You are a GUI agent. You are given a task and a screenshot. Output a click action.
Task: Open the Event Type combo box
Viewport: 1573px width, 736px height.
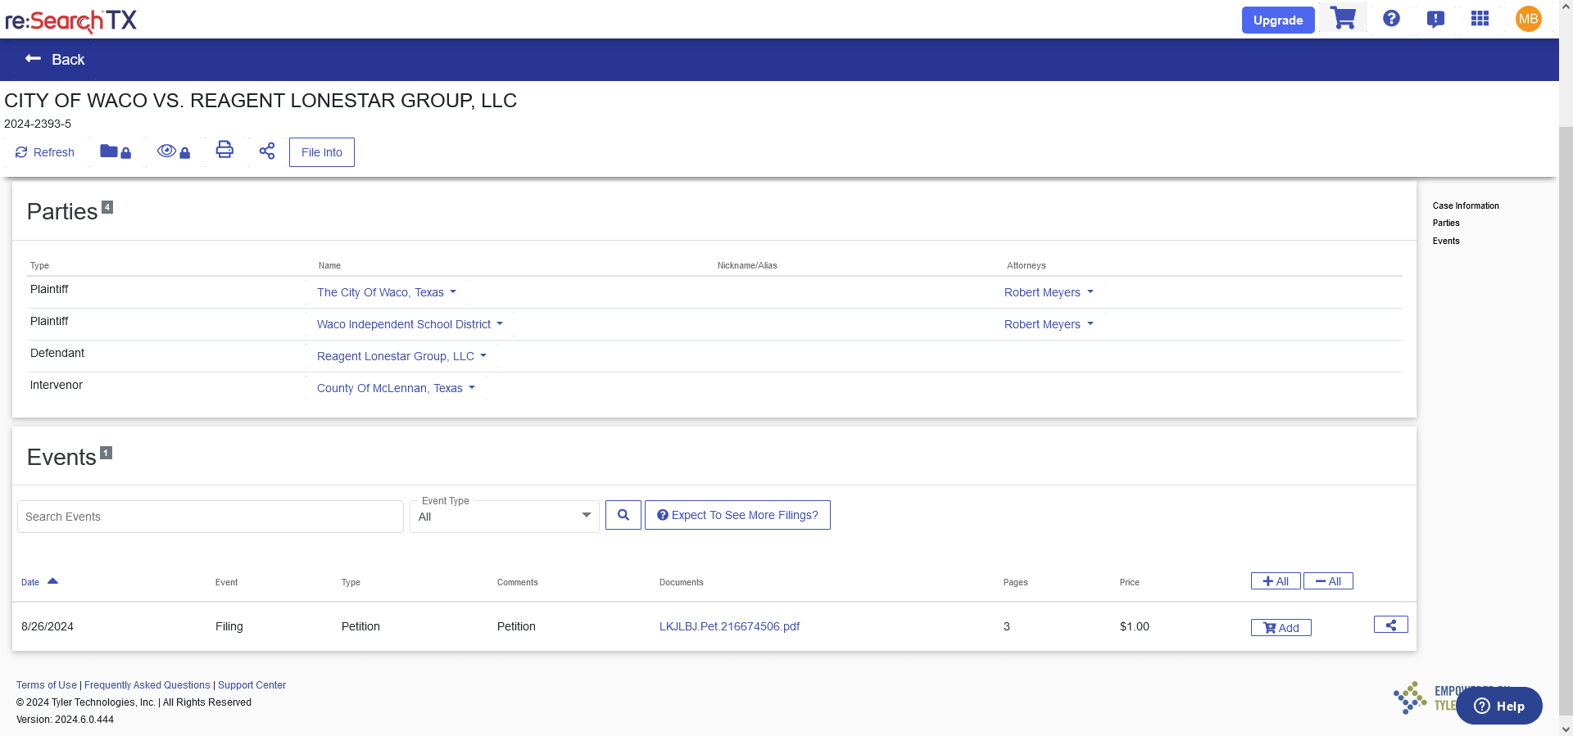505,517
